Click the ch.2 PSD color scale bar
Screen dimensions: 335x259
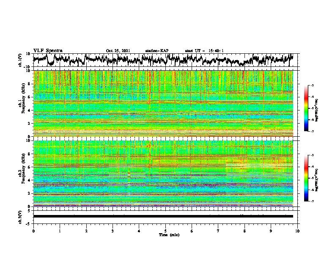(306, 178)
